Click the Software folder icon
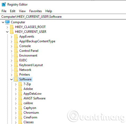The image size is (126, 124). (x=16, y=79)
